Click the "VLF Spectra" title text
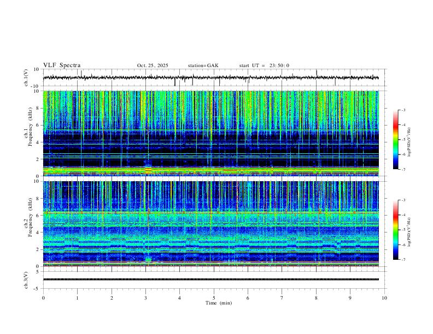 pos(62,65)
